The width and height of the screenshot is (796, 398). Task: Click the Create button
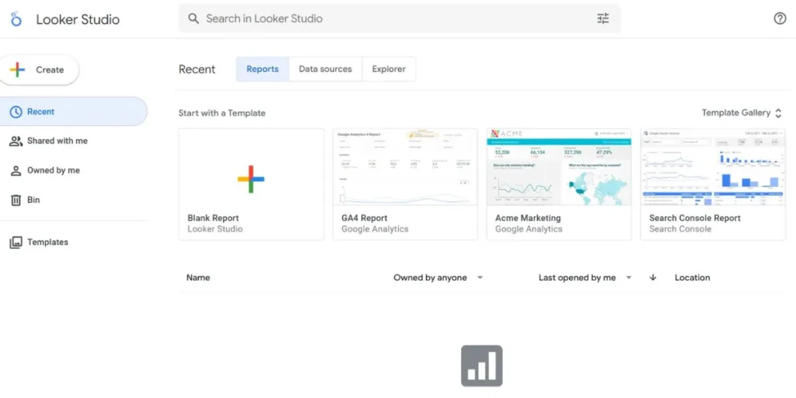click(x=39, y=70)
